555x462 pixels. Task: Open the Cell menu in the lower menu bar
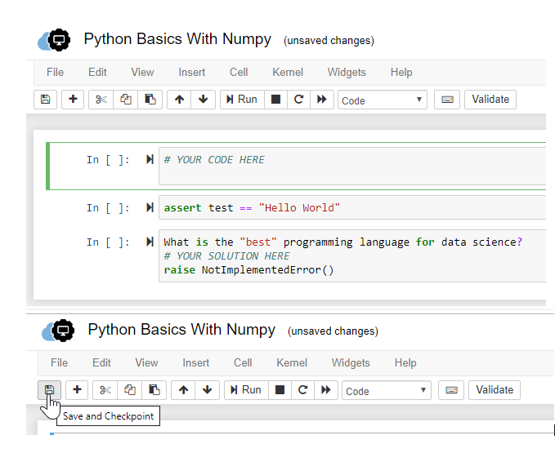click(x=243, y=363)
